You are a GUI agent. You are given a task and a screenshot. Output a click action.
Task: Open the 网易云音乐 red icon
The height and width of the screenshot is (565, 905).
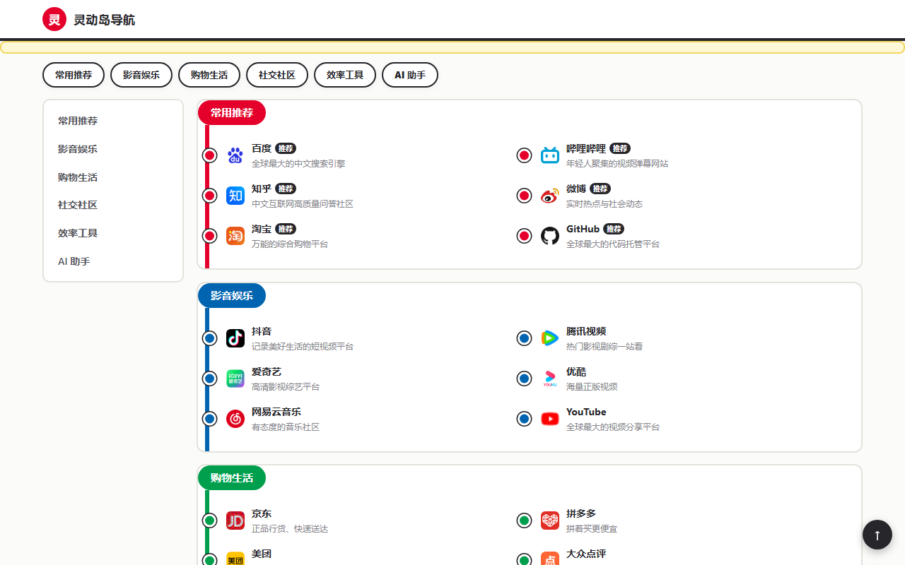click(235, 419)
